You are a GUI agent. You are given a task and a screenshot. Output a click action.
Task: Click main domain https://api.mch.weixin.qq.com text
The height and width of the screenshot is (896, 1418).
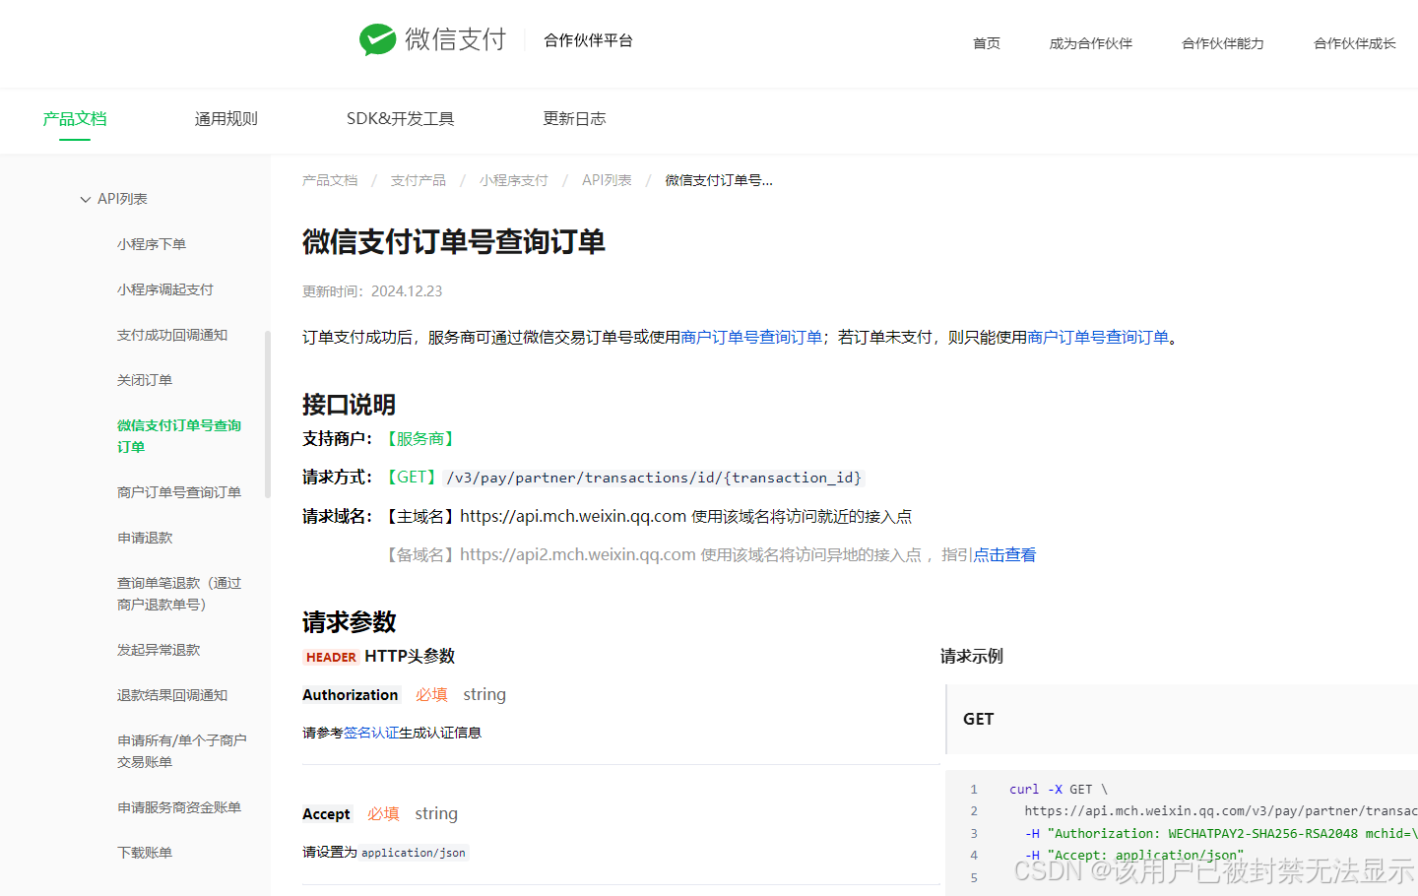click(x=573, y=517)
